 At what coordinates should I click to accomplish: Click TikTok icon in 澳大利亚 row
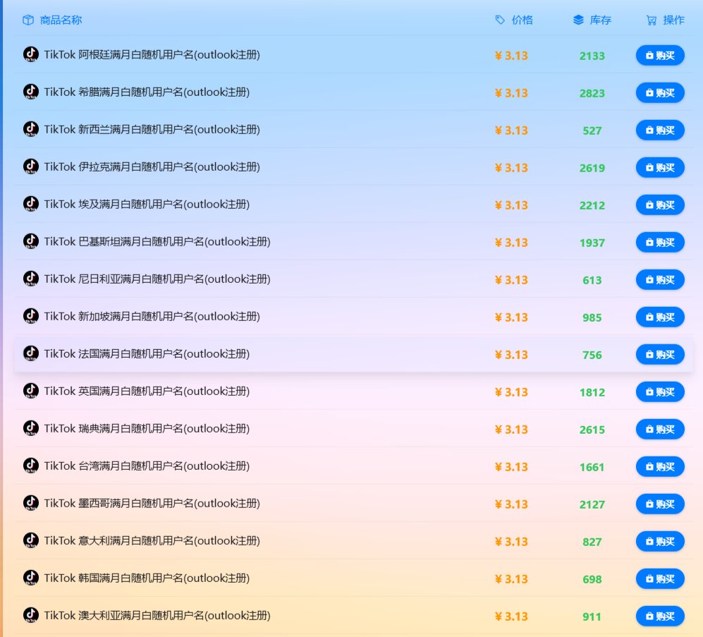tap(31, 615)
